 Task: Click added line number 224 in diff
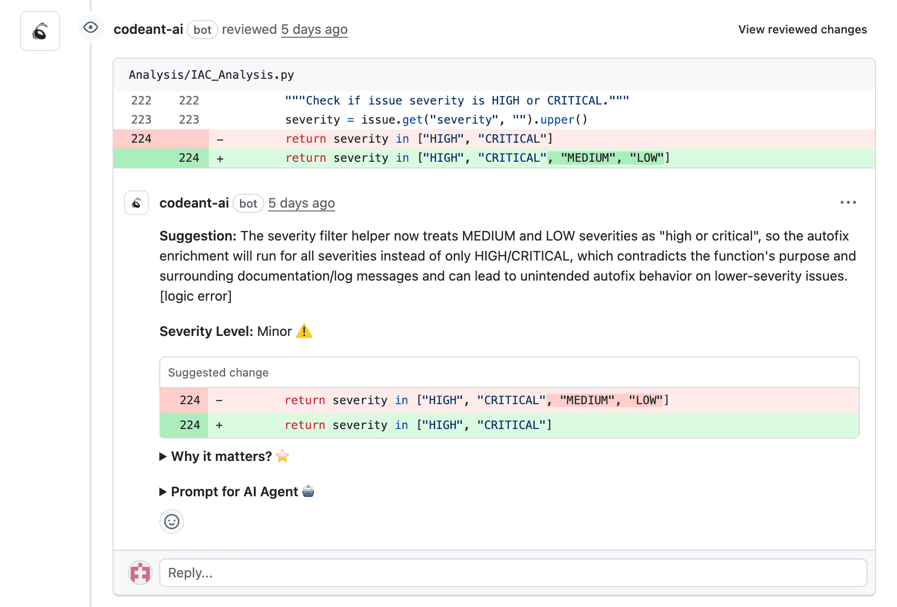(189, 158)
